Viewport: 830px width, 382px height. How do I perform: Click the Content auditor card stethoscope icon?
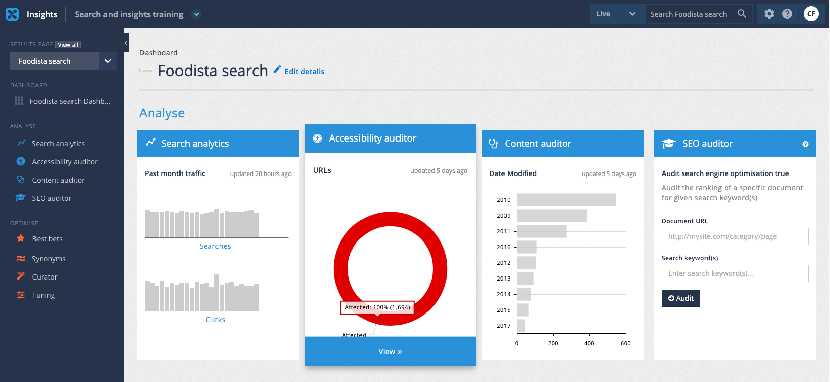point(493,144)
